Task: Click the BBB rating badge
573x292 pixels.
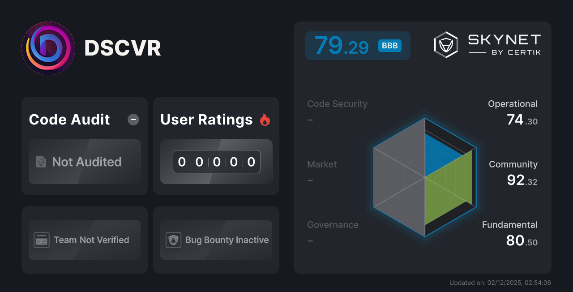Action: pyautogui.click(x=389, y=45)
